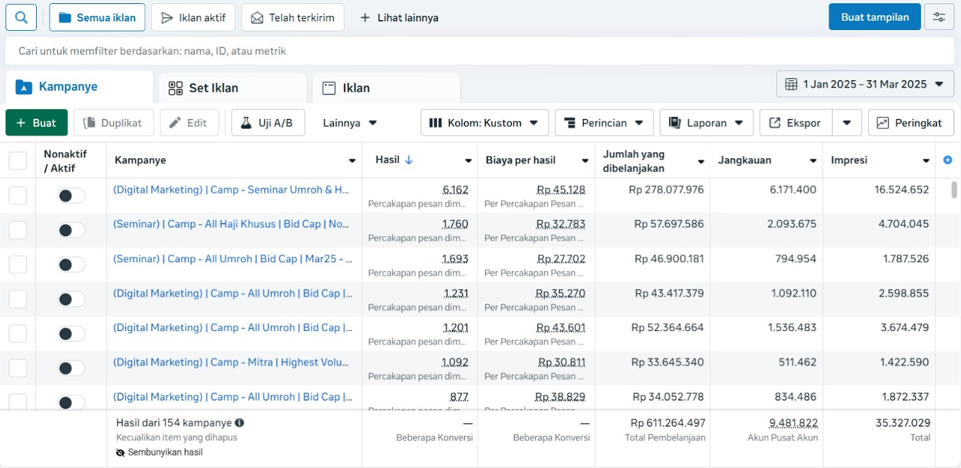Expand the Kolom: Kustom dropdown
961x468 pixels.
pos(484,123)
